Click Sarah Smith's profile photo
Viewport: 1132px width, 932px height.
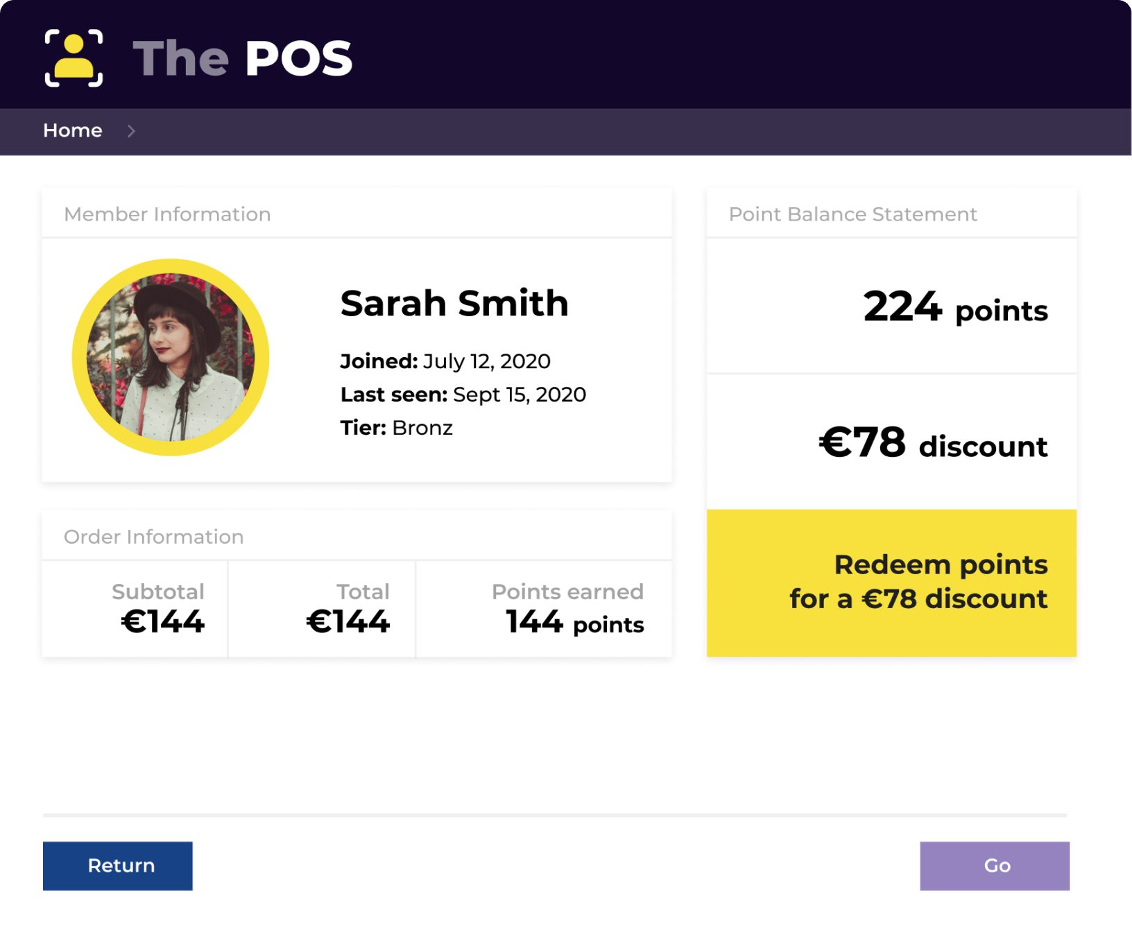[x=171, y=357]
